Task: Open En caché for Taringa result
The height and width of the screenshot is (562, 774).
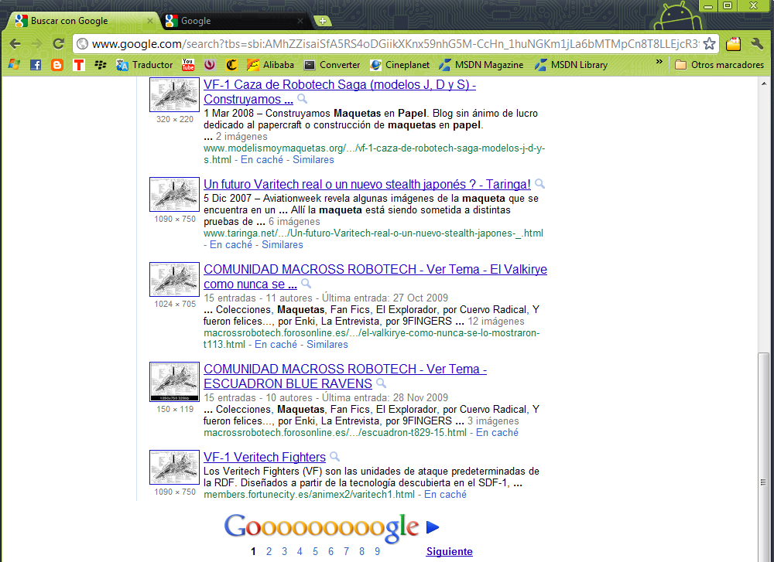Action: coord(231,245)
